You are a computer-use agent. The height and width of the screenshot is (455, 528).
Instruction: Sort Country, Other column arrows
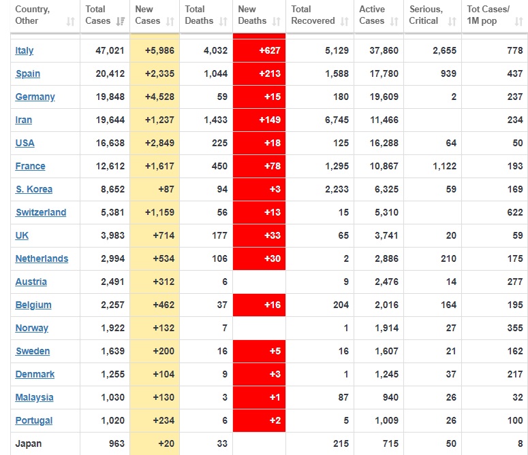tap(70, 22)
